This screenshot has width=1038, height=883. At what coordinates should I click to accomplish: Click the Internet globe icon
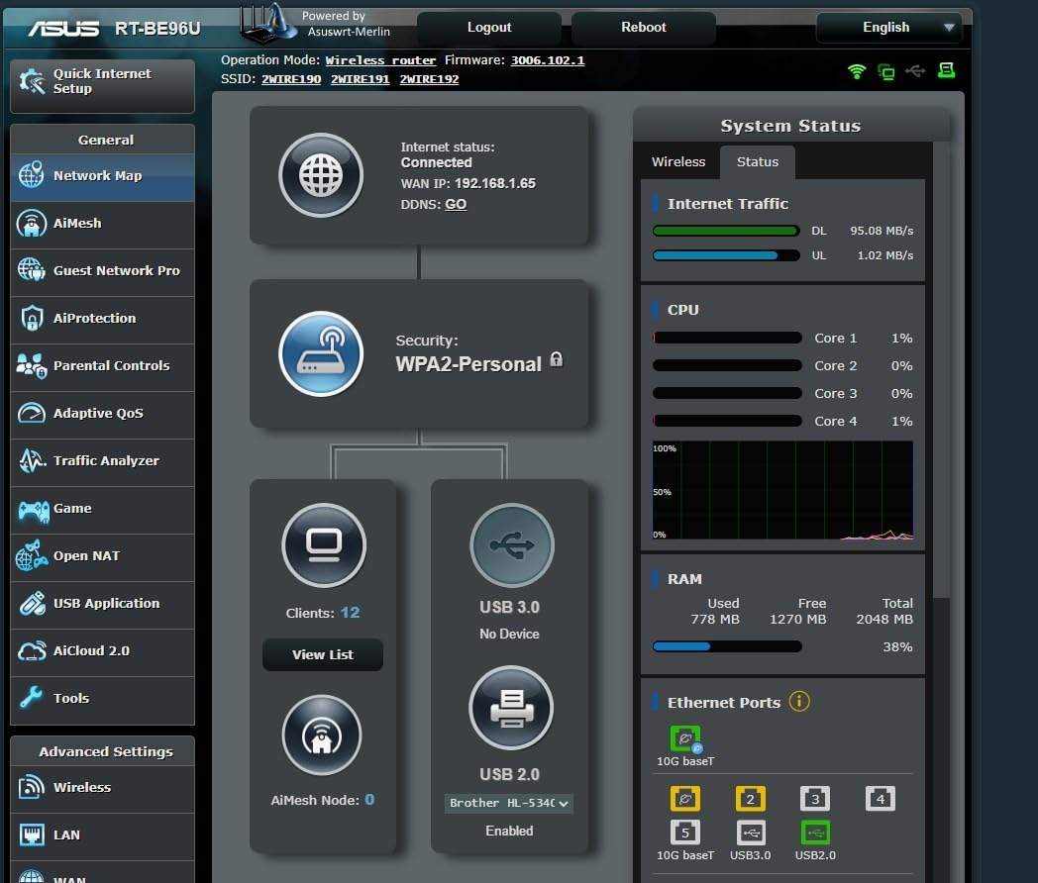click(321, 175)
